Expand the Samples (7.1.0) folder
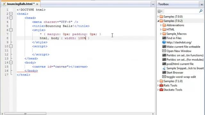This screenshot has width=205, height=115. point(158,81)
